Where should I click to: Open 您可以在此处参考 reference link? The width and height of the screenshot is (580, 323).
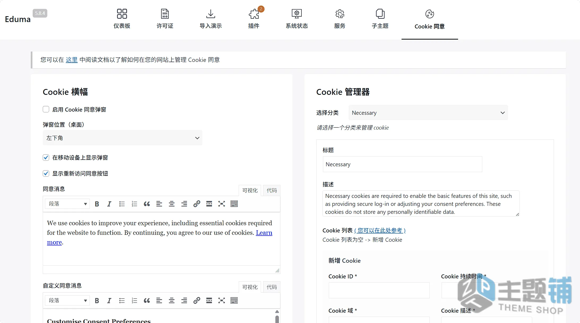(380, 230)
